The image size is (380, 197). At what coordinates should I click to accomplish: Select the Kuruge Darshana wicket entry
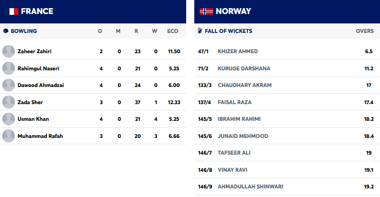point(244,69)
